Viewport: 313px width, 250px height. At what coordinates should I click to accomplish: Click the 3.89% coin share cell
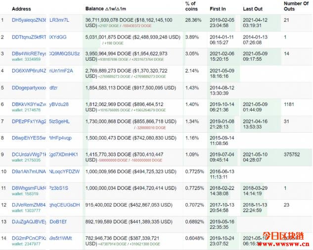(x=192, y=37)
